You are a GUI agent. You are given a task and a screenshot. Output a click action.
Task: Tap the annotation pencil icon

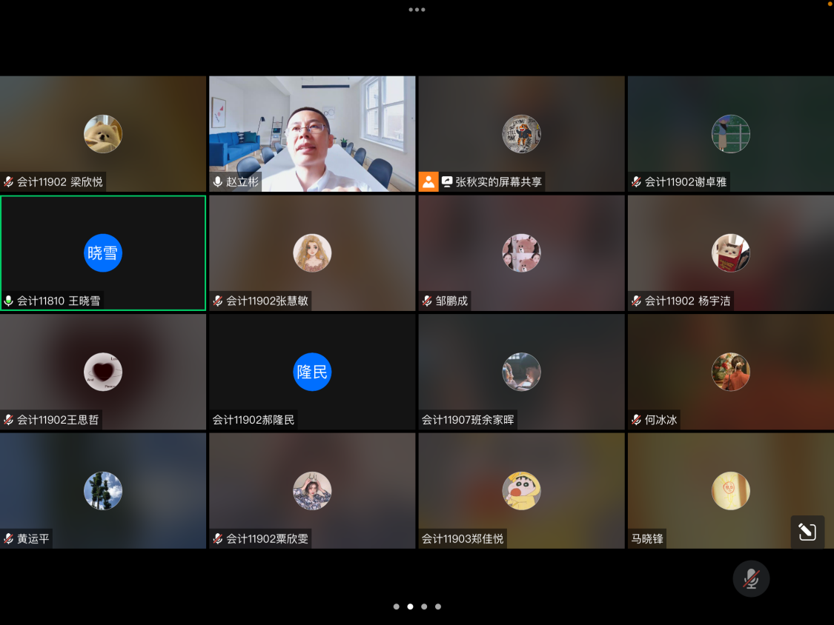tap(807, 532)
